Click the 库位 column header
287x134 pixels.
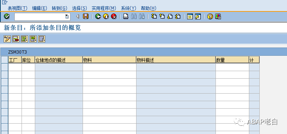(x=28, y=60)
